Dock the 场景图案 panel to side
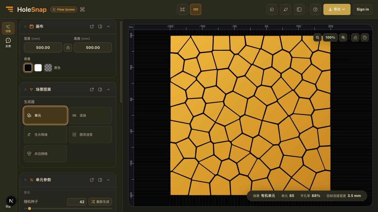378x212 pixels. 100,90
